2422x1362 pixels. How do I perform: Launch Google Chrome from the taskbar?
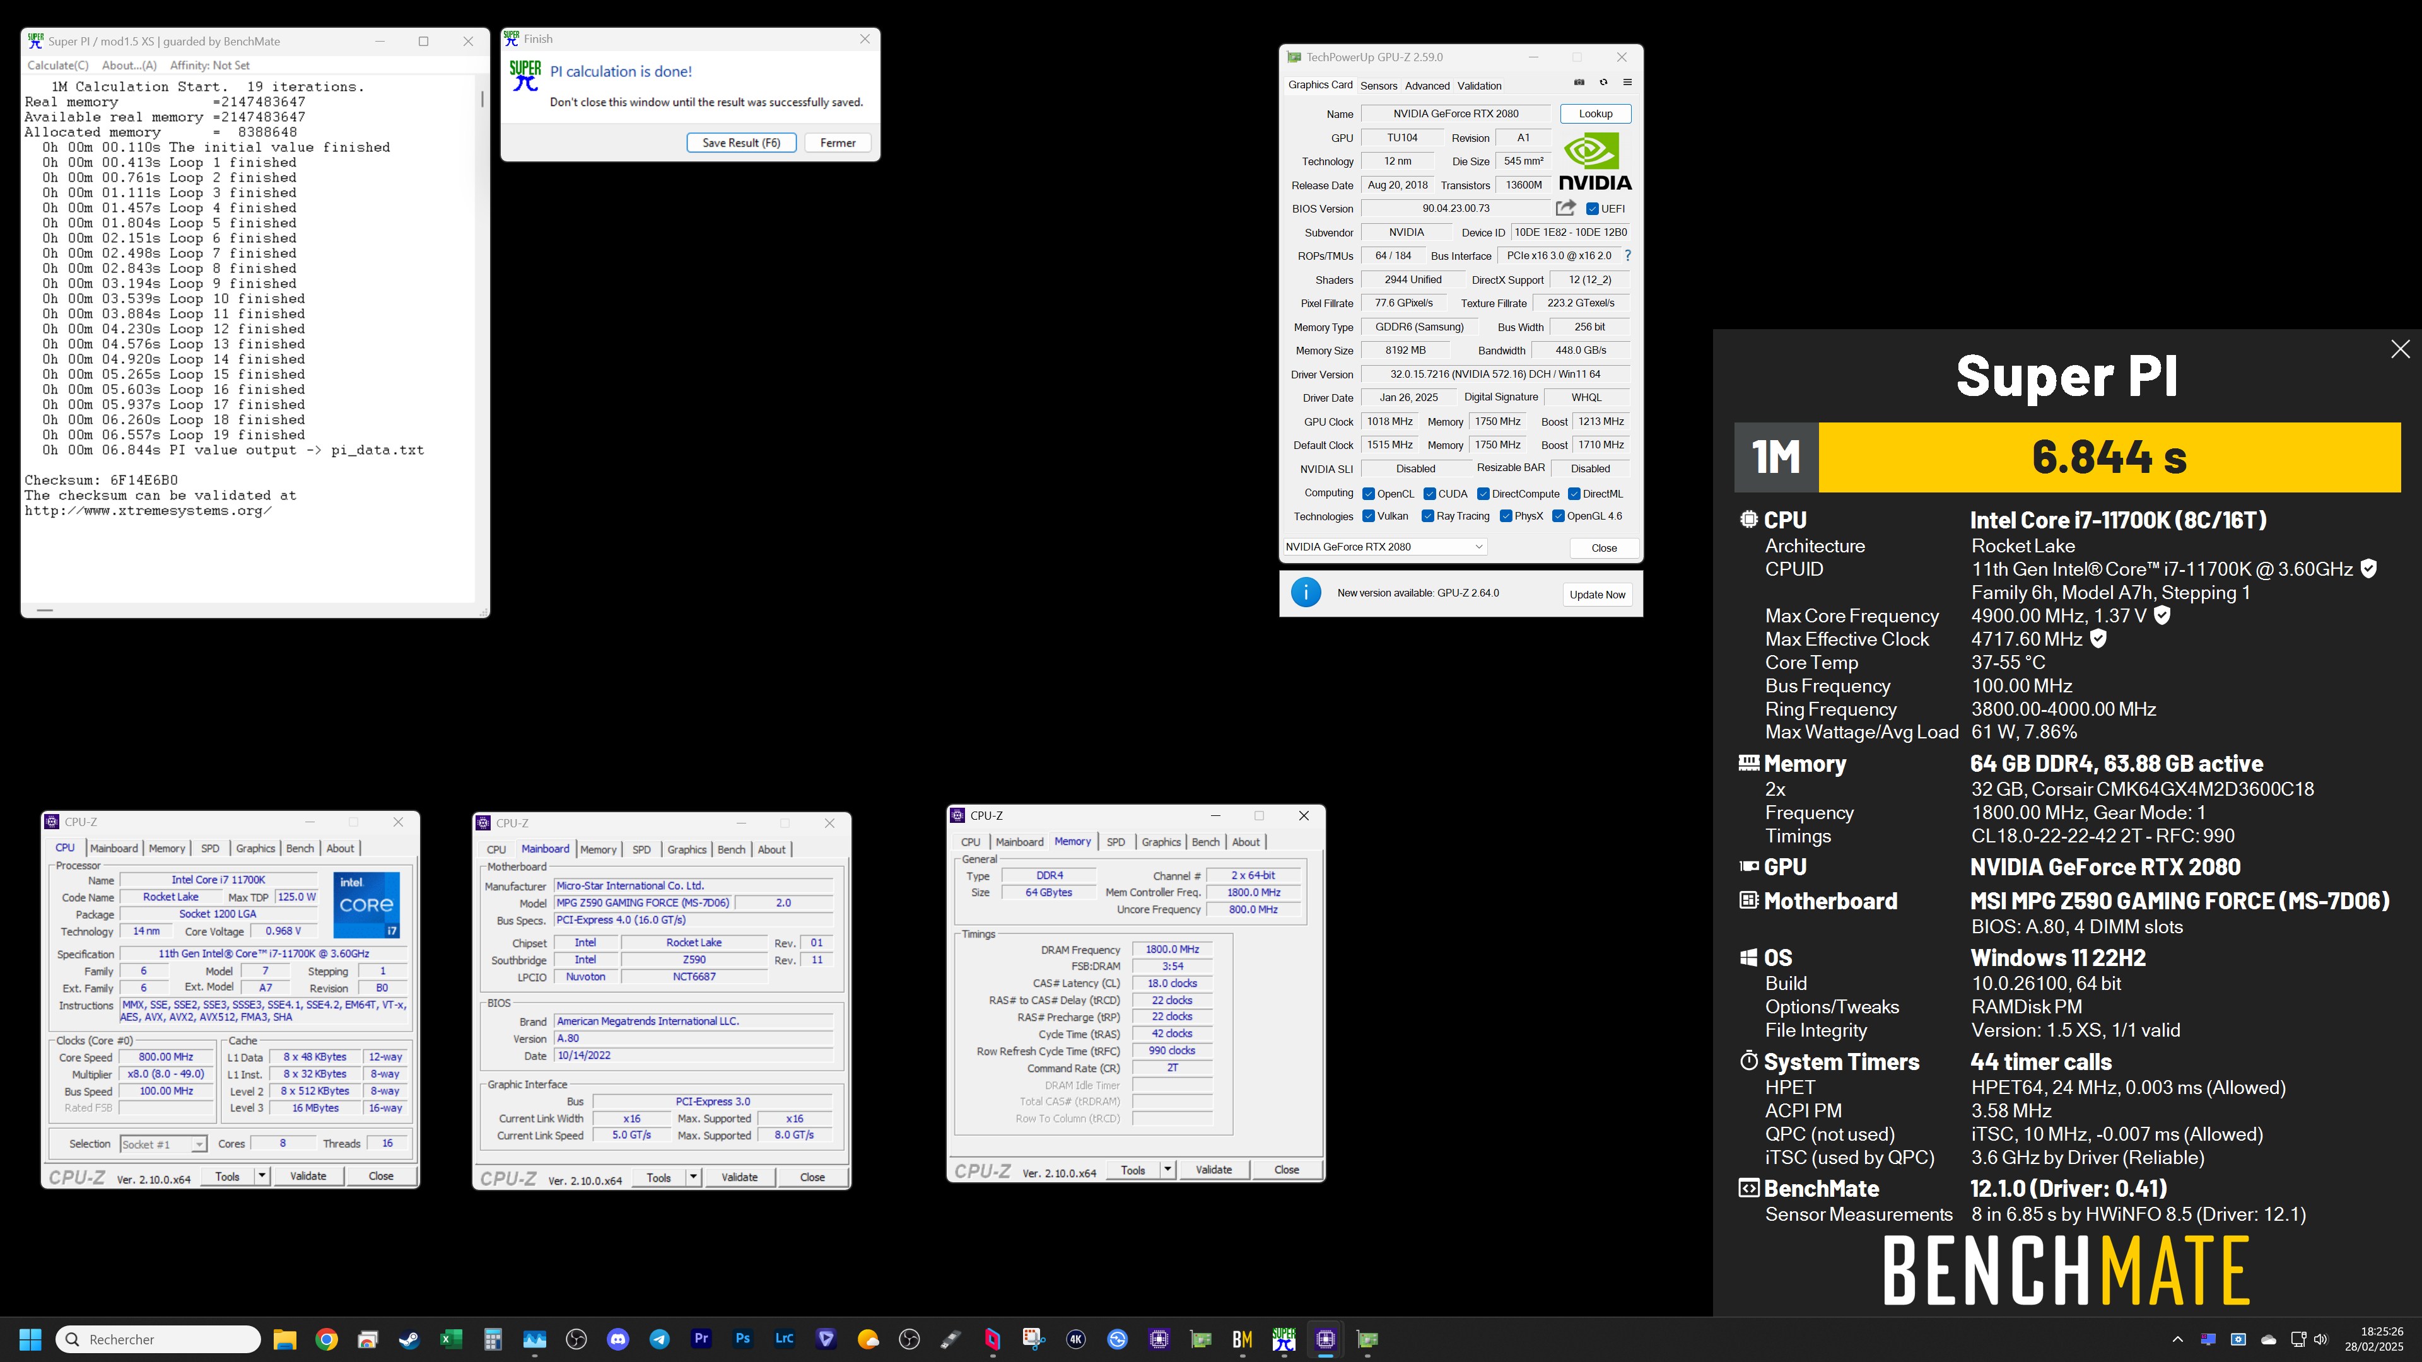pyautogui.click(x=326, y=1339)
